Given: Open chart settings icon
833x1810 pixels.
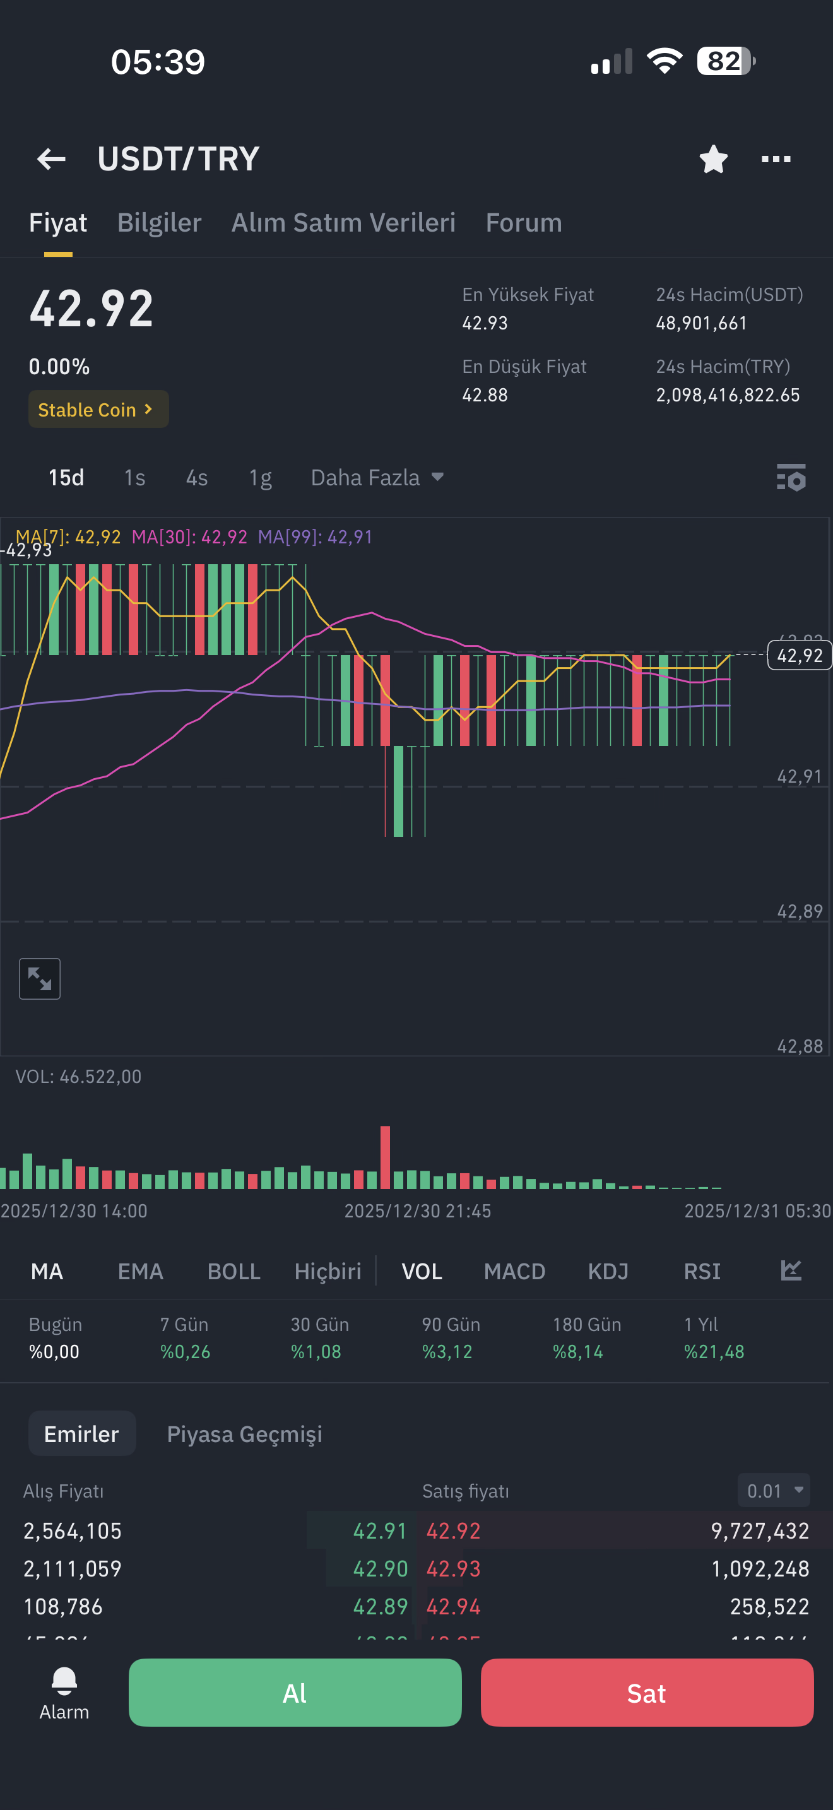Looking at the screenshot, I should (x=791, y=477).
